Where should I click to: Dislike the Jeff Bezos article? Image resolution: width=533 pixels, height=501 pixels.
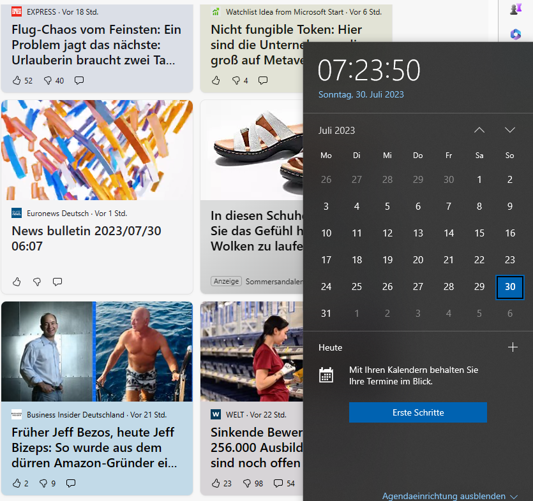(44, 483)
